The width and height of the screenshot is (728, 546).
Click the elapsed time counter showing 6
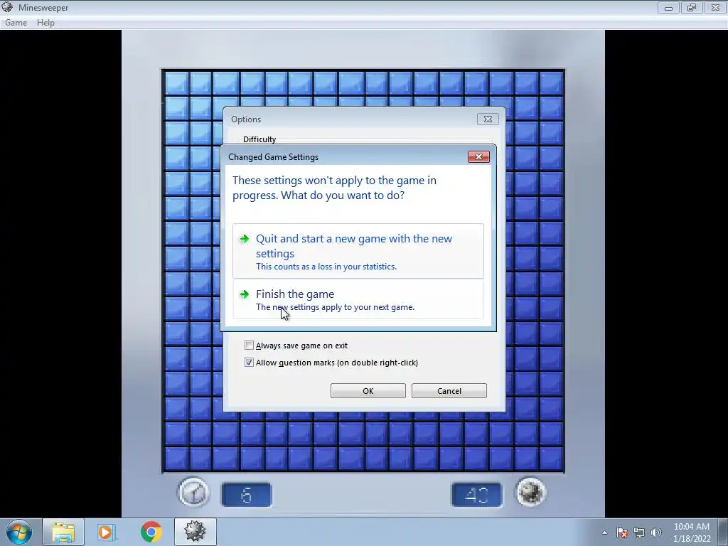tap(247, 495)
